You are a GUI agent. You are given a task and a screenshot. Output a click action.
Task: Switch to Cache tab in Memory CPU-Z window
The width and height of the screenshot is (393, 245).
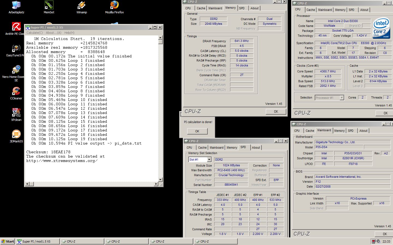point(201,8)
